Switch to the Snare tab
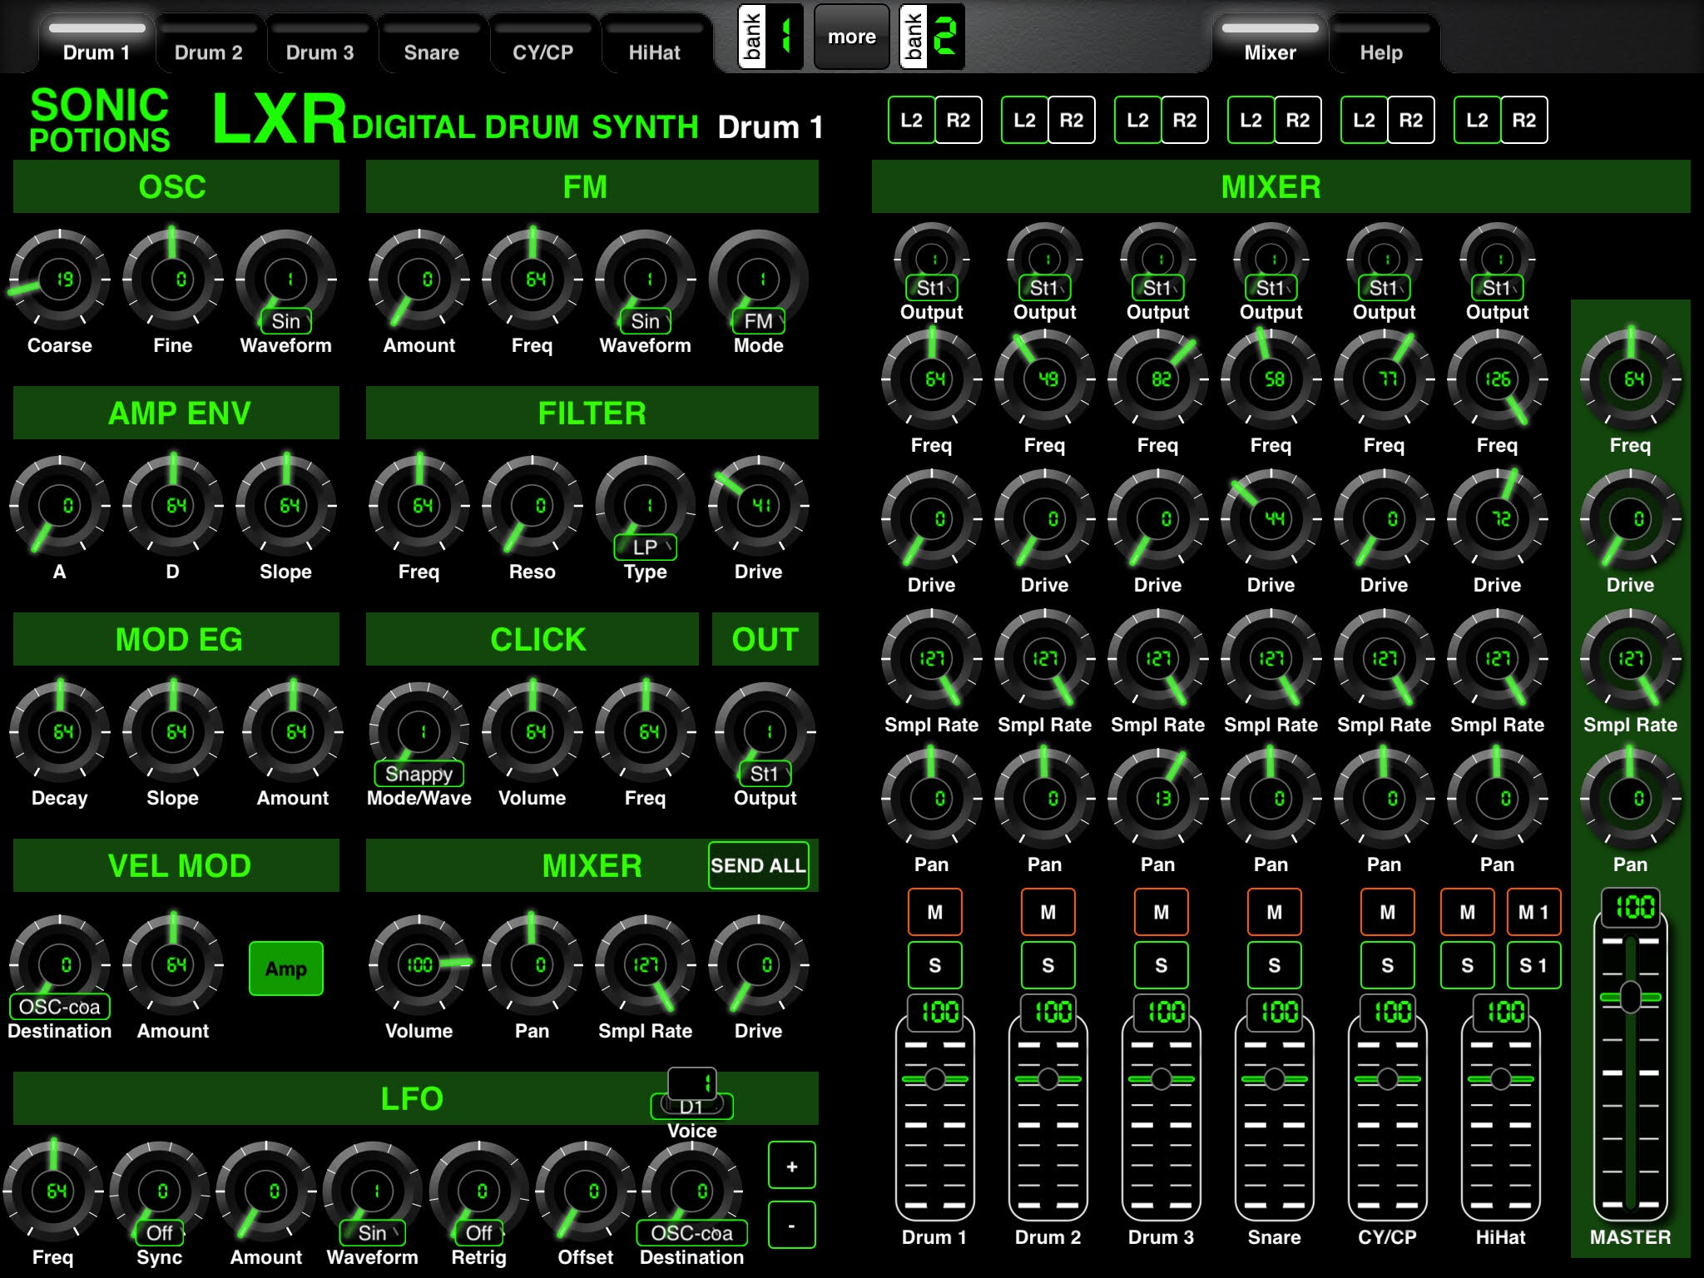This screenshot has width=1704, height=1278. pyautogui.click(x=432, y=42)
